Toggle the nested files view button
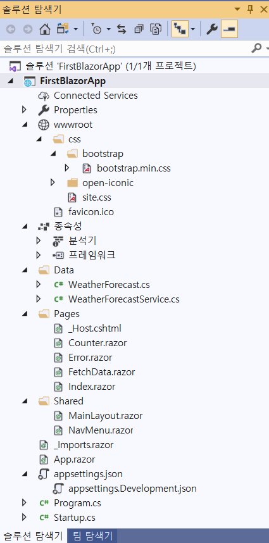269x543 pixels. pyautogui.click(x=179, y=30)
